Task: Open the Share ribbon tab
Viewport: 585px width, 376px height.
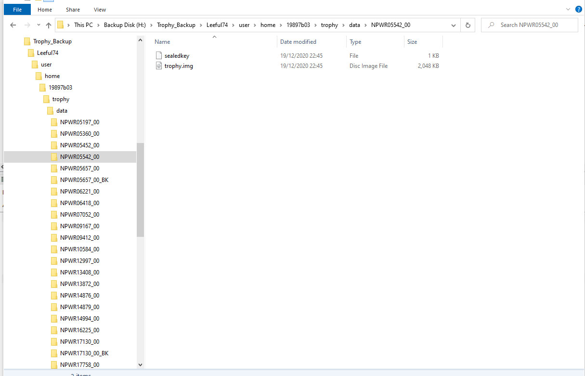Action: point(73,10)
